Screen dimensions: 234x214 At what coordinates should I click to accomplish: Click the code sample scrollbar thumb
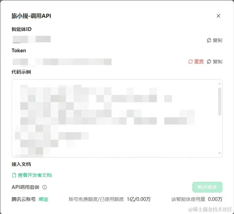point(220,101)
